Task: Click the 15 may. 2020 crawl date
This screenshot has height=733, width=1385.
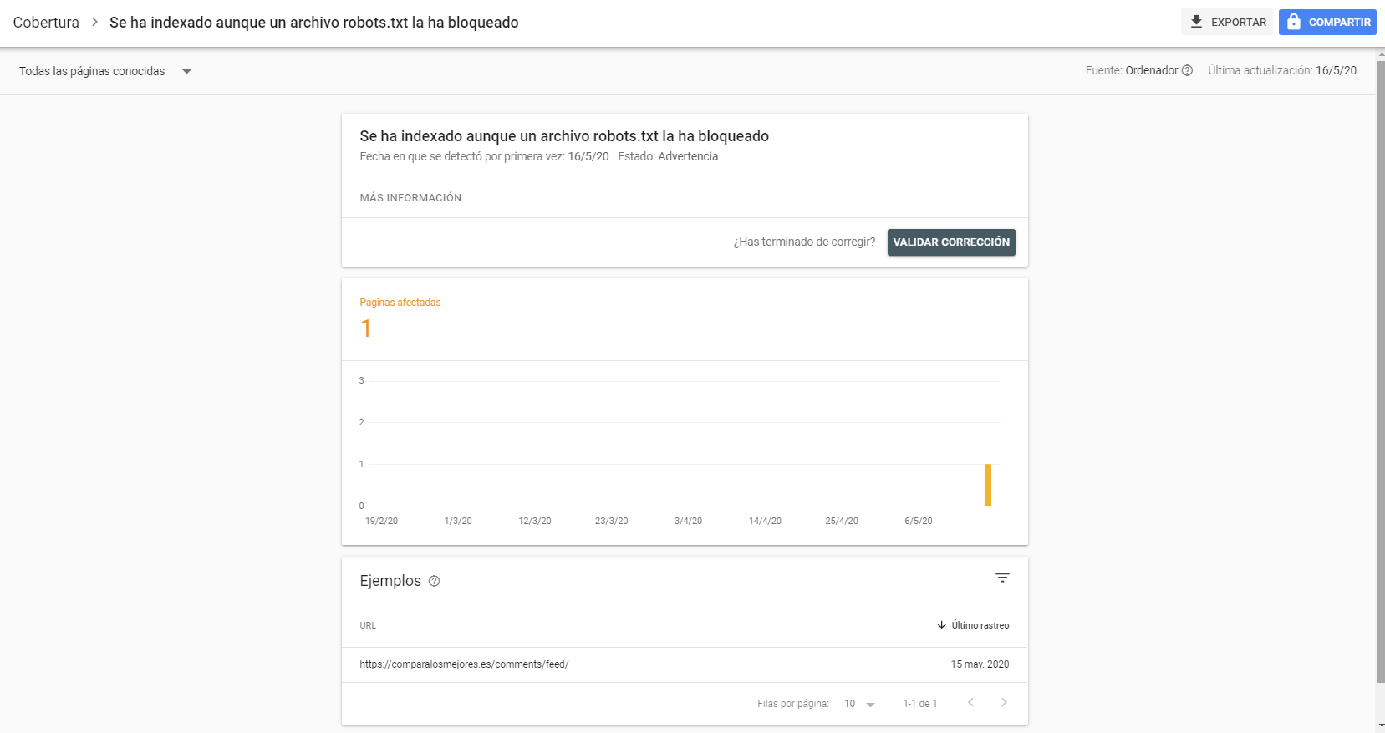Action: 980,664
